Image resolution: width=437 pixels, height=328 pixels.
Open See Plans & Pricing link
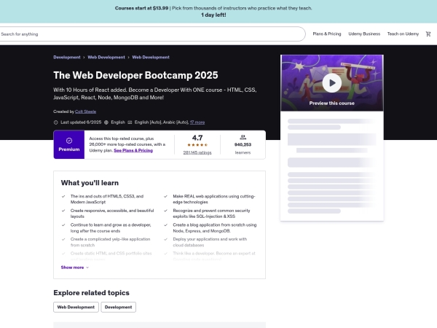pos(133,150)
